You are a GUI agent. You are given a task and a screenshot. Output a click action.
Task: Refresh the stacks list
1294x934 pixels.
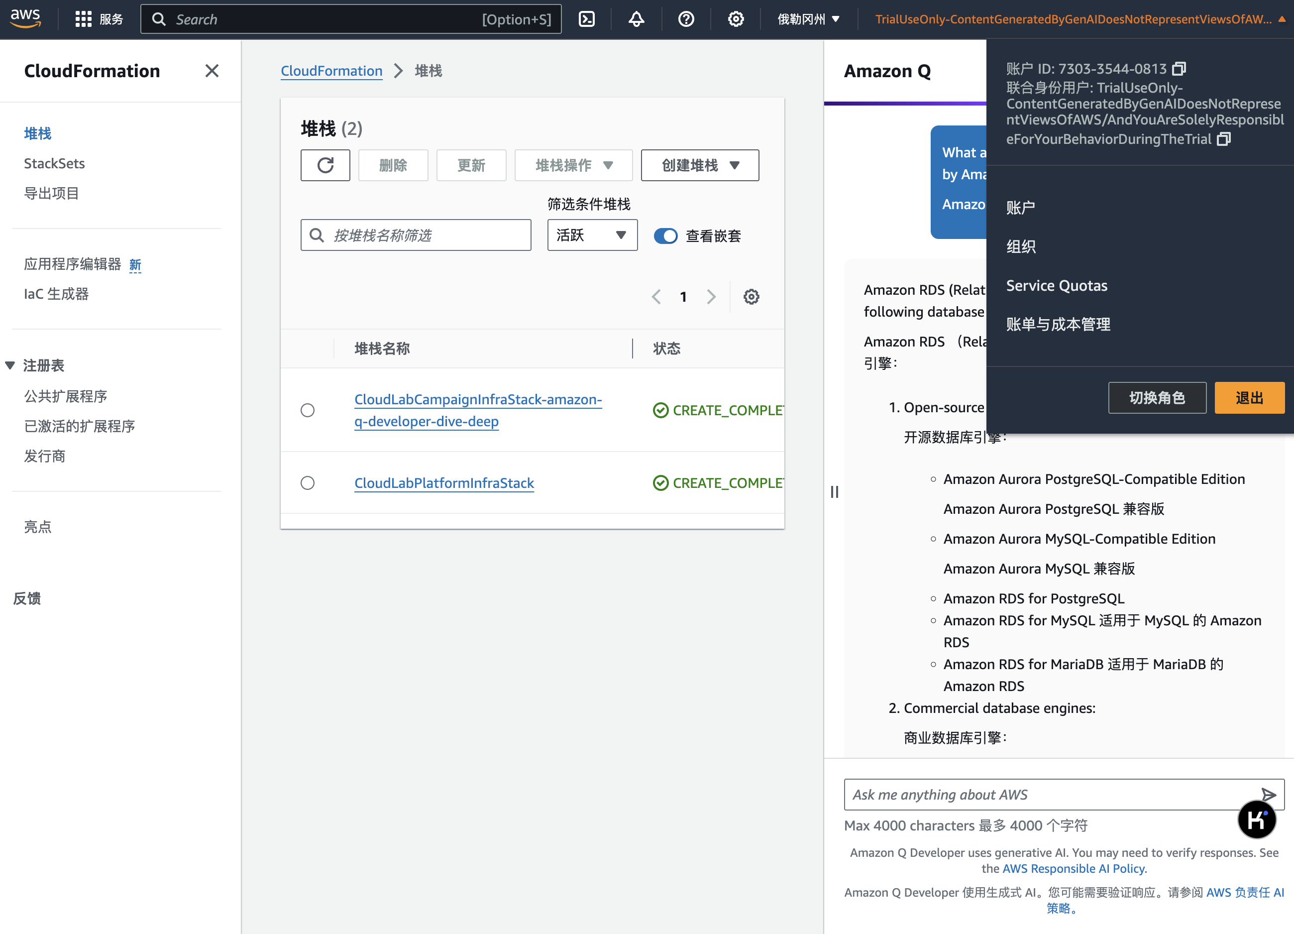pos(325,166)
